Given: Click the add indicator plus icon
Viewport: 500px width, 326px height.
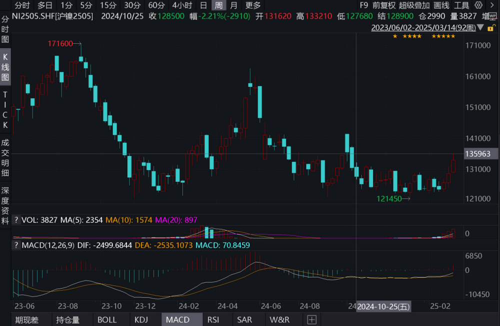Looking at the screenshot, I should pyautogui.click(x=312, y=320).
